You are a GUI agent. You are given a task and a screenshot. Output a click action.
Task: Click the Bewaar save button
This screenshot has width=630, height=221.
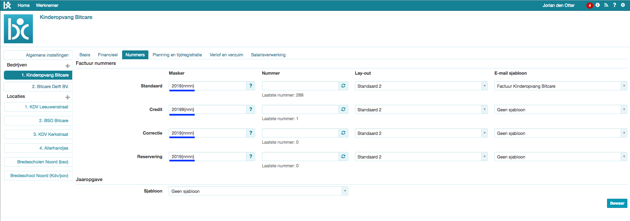[x=617, y=203]
